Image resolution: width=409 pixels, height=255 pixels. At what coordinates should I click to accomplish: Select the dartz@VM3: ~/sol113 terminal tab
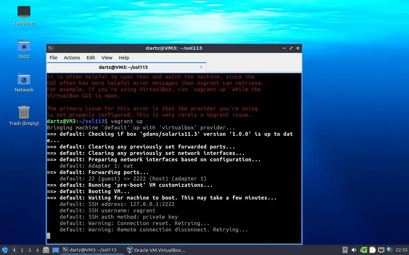(123, 67)
